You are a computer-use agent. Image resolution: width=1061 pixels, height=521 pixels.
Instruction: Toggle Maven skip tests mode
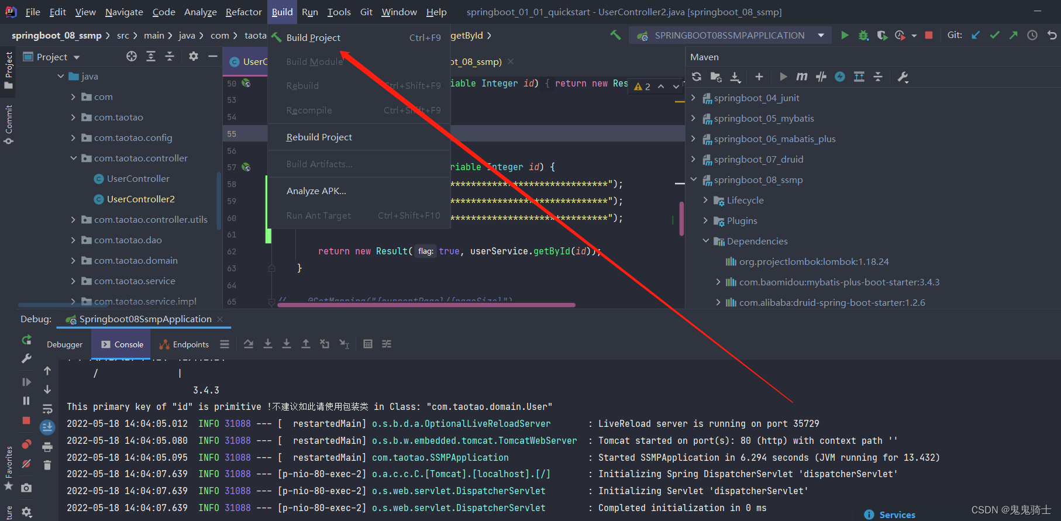[x=840, y=77]
